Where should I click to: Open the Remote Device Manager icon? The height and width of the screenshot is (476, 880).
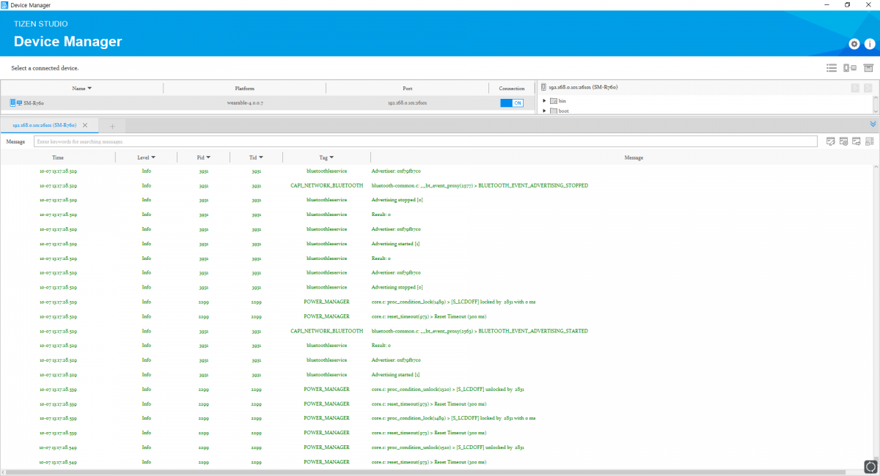[x=849, y=68]
